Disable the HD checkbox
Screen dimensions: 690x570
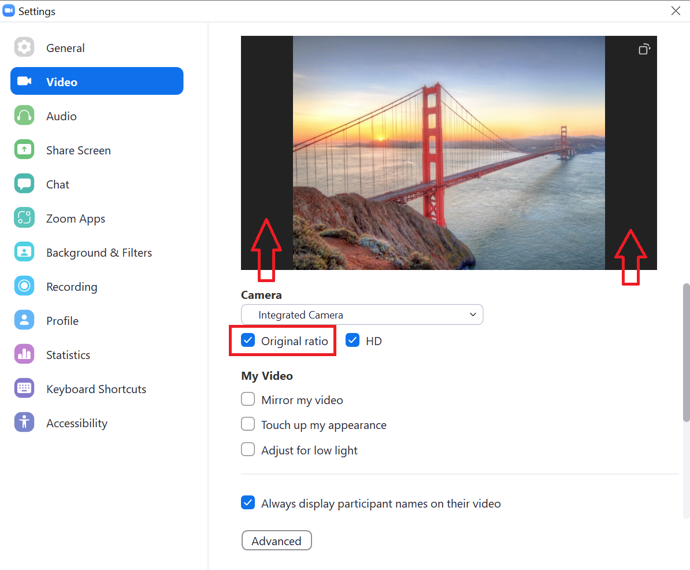[x=353, y=340]
